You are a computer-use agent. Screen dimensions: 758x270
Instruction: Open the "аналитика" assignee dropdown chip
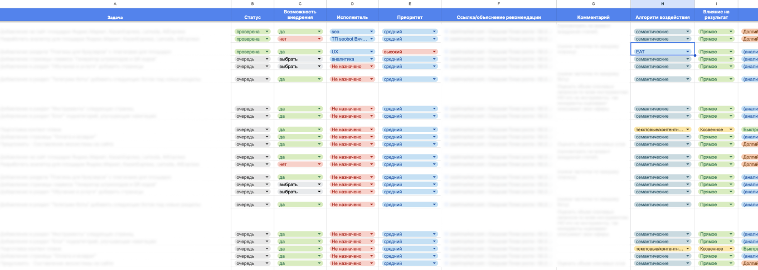352,59
